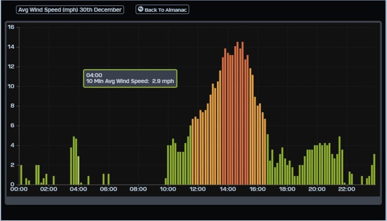Click the back arrow icon beside Almanac
387x221 pixels.
[x=141, y=9]
